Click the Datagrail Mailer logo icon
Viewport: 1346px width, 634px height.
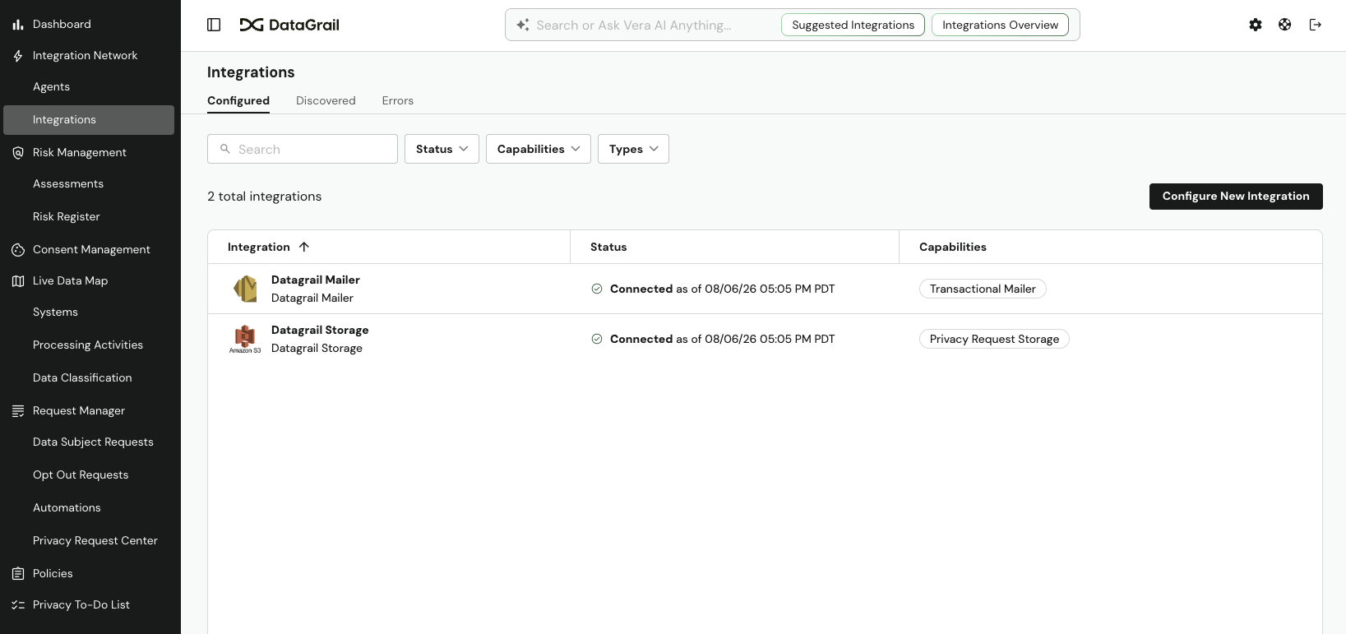(245, 289)
